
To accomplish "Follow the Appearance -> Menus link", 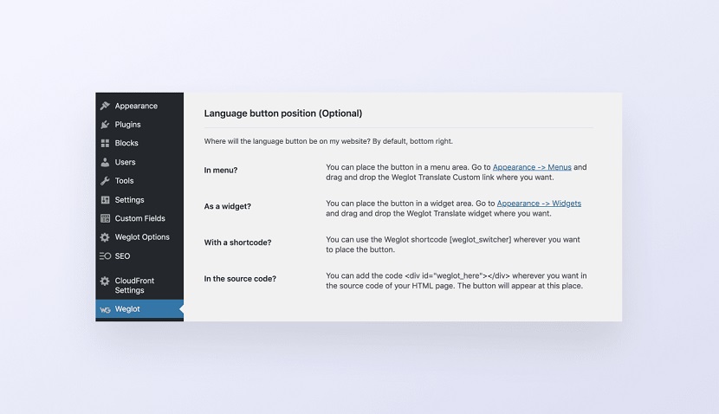I will (532, 167).
